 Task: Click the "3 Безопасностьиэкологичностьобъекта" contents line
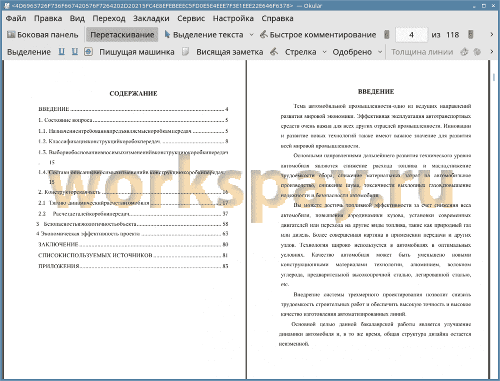(132, 224)
